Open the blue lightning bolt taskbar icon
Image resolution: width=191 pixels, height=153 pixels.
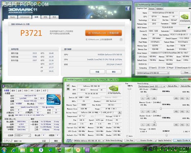(x=41, y=150)
